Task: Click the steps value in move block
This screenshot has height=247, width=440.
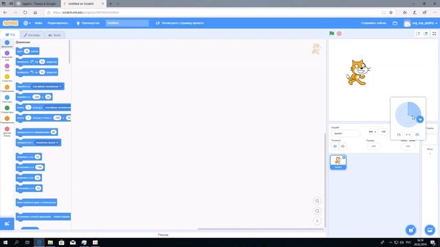Action: click(27, 51)
